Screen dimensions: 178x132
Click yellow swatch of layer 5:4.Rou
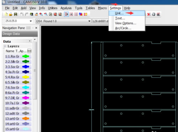(26, 77)
